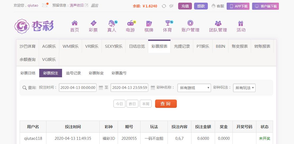Open 彩票盈亏 sub-tab
294x144 pixels.
tap(119, 73)
